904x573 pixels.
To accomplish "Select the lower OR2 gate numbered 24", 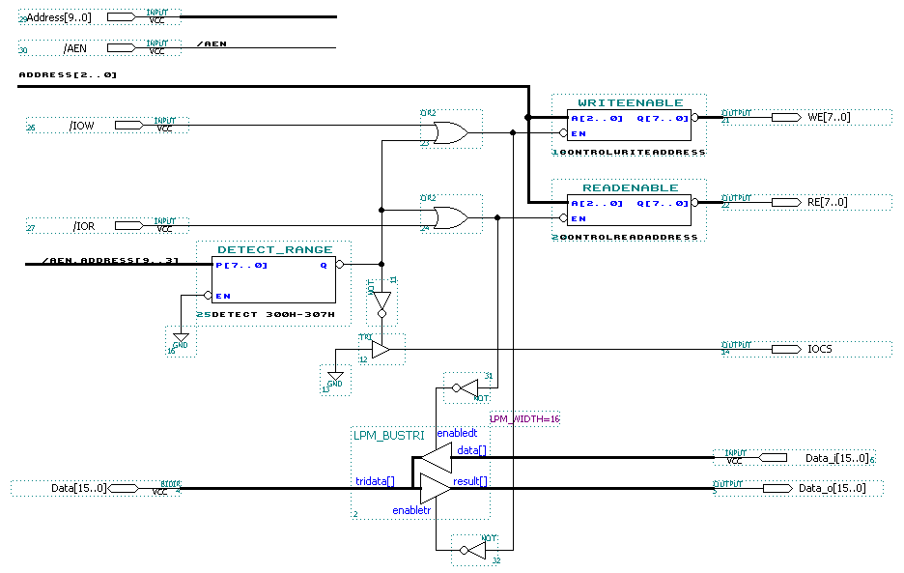I will [450, 218].
